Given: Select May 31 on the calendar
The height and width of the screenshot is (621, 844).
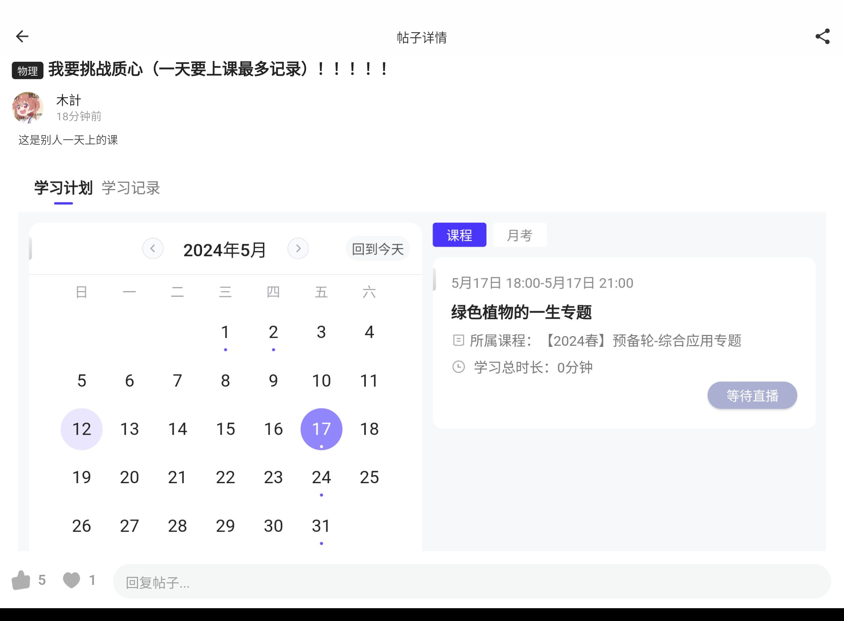Looking at the screenshot, I should coord(321,526).
